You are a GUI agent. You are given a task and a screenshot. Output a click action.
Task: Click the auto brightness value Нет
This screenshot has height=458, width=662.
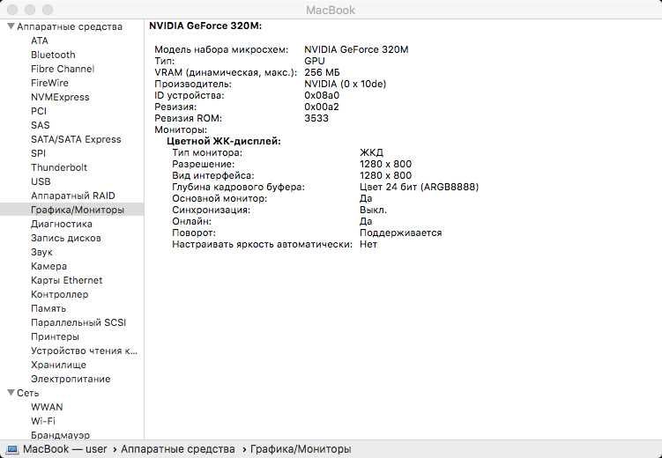pyautogui.click(x=368, y=244)
